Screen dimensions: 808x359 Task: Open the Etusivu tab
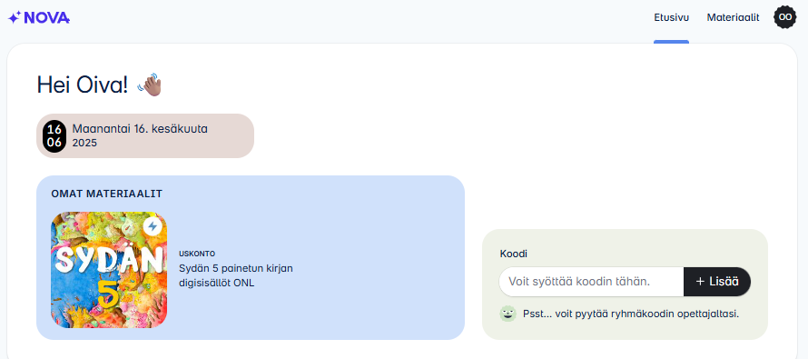672,17
